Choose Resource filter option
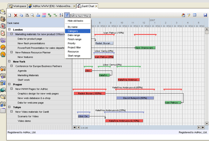This screenshot has width=209, height=141. pyautogui.click(x=78, y=52)
